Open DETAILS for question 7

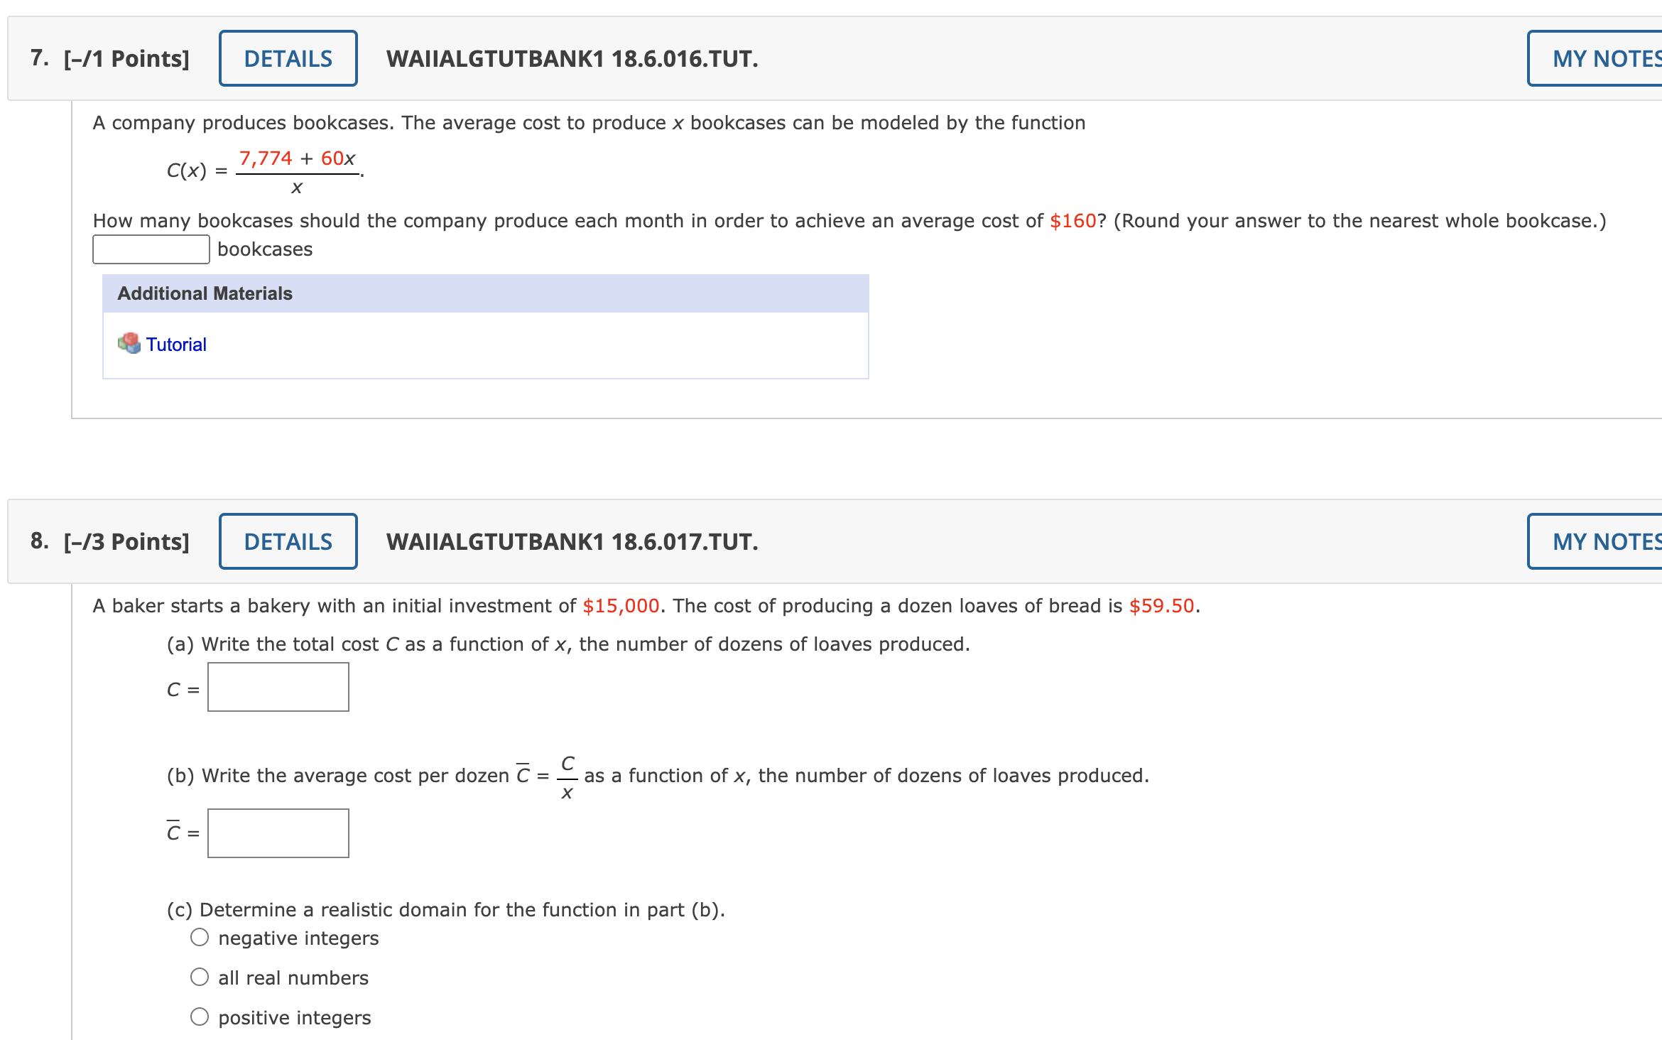coord(288,58)
